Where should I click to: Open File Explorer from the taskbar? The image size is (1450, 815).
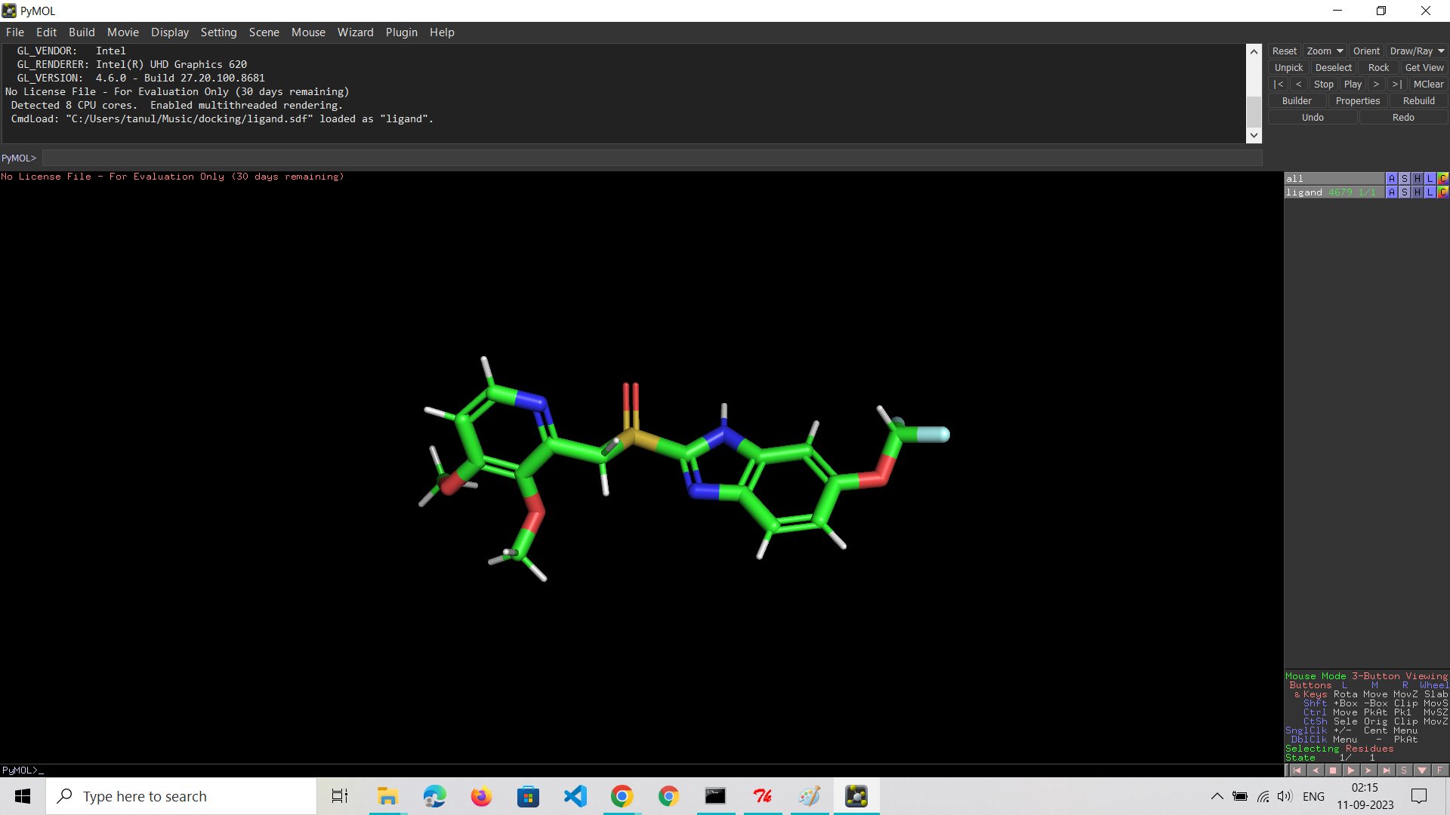pyautogui.click(x=387, y=796)
